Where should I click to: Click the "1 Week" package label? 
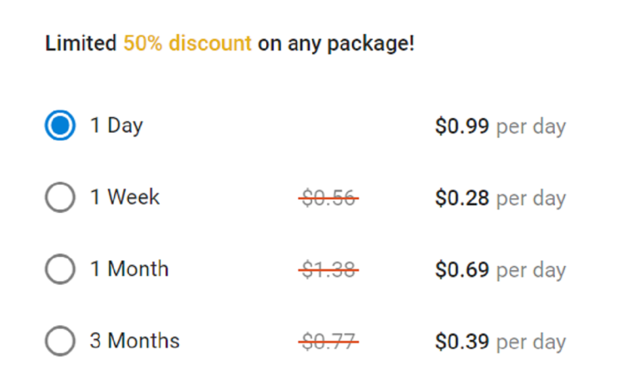click(125, 198)
